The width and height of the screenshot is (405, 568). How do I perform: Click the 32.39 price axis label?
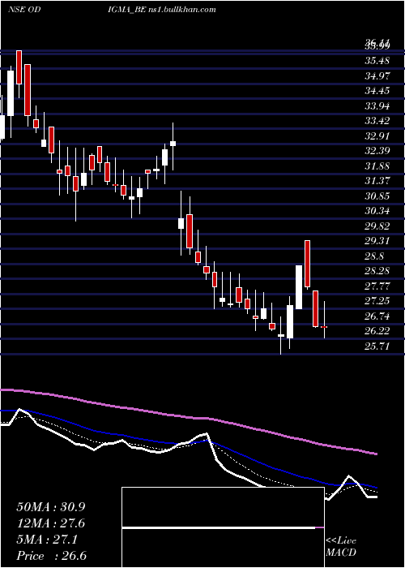377,151
